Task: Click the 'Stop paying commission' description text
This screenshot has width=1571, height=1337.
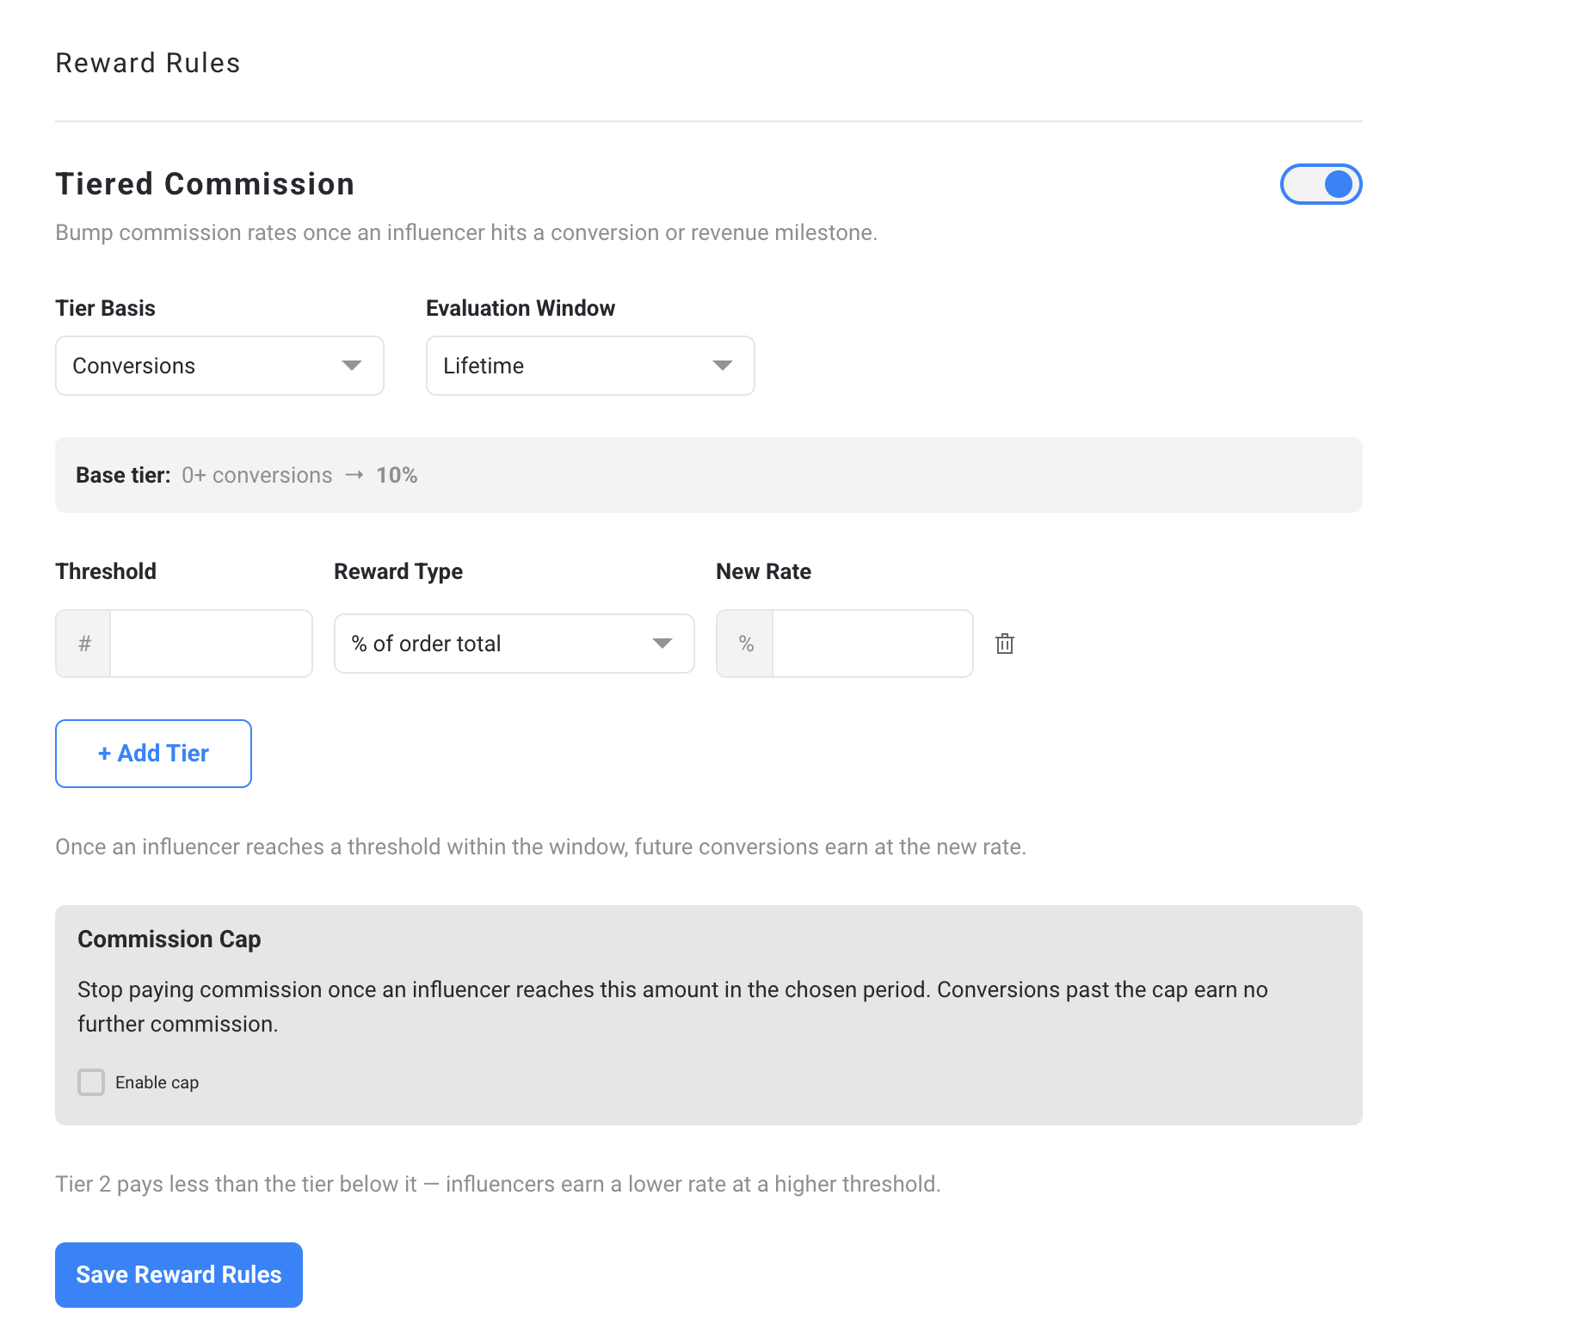Action: coord(673,1007)
